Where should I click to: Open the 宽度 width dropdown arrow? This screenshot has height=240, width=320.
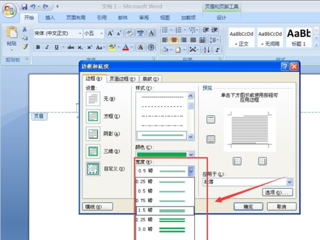(191, 171)
